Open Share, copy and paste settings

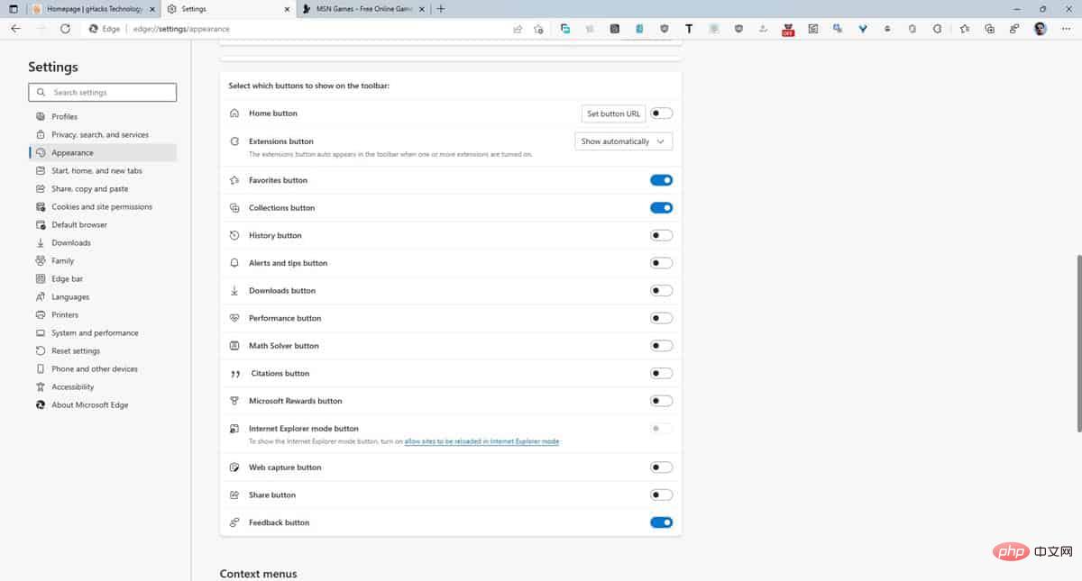coord(90,188)
